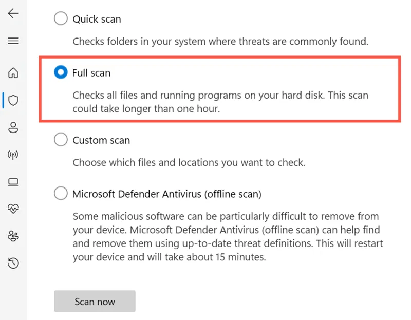The image size is (411, 320).
Task: Open Virus & threat protection shield icon
Action: pos(13,100)
